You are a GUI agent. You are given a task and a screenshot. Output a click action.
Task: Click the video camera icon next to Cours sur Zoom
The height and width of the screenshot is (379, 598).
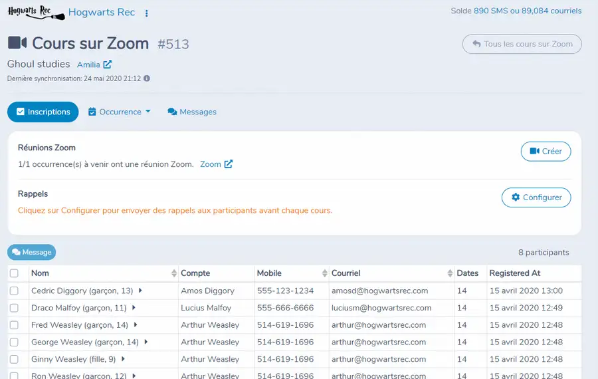click(17, 43)
